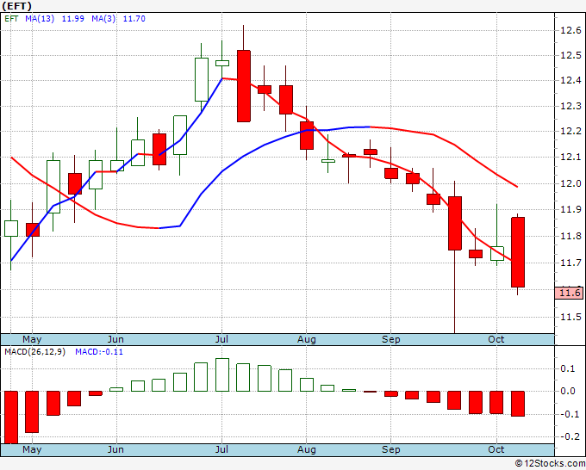Click the 12.6 price axis label
The image size is (586, 470).
pos(570,30)
